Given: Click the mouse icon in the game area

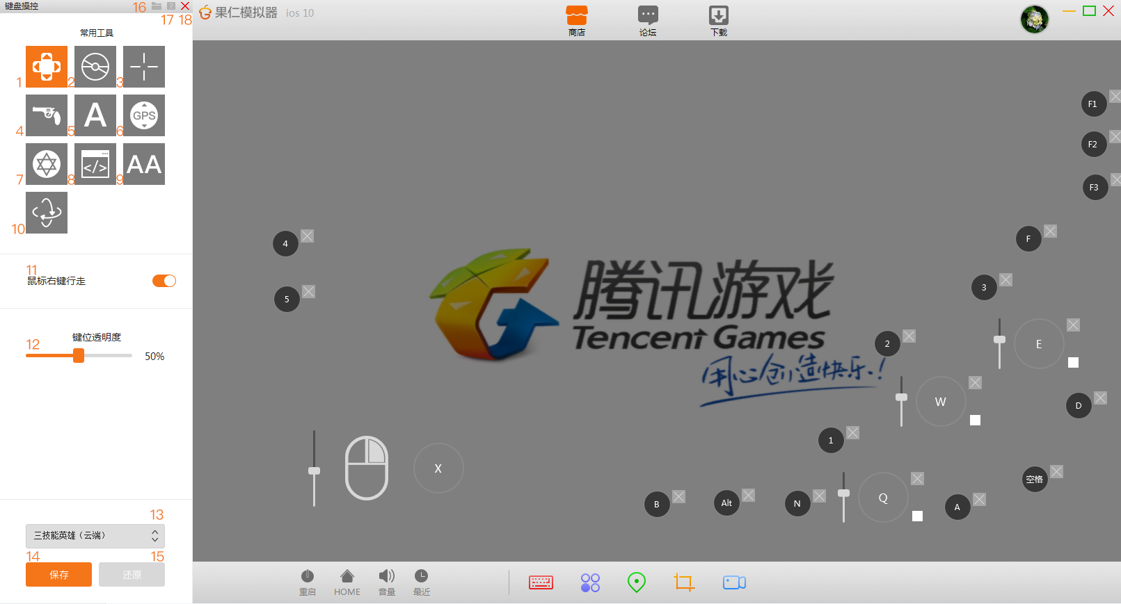Looking at the screenshot, I should [367, 468].
